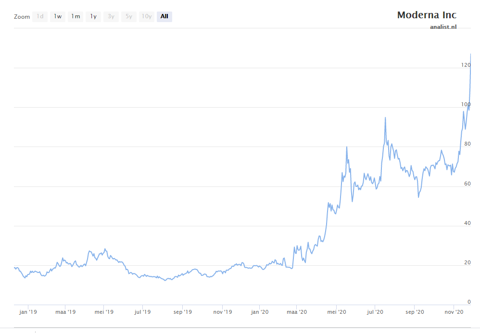The image size is (480, 333).
Task: Open the analist.nl credit link
Action: [443, 27]
